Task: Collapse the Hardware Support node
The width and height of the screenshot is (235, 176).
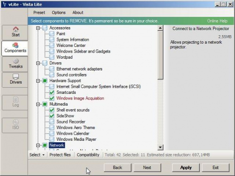Action: tap(38, 81)
